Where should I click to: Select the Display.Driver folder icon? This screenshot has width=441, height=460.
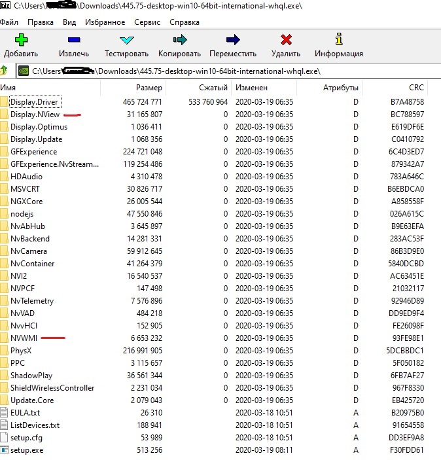click(x=4, y=102)
